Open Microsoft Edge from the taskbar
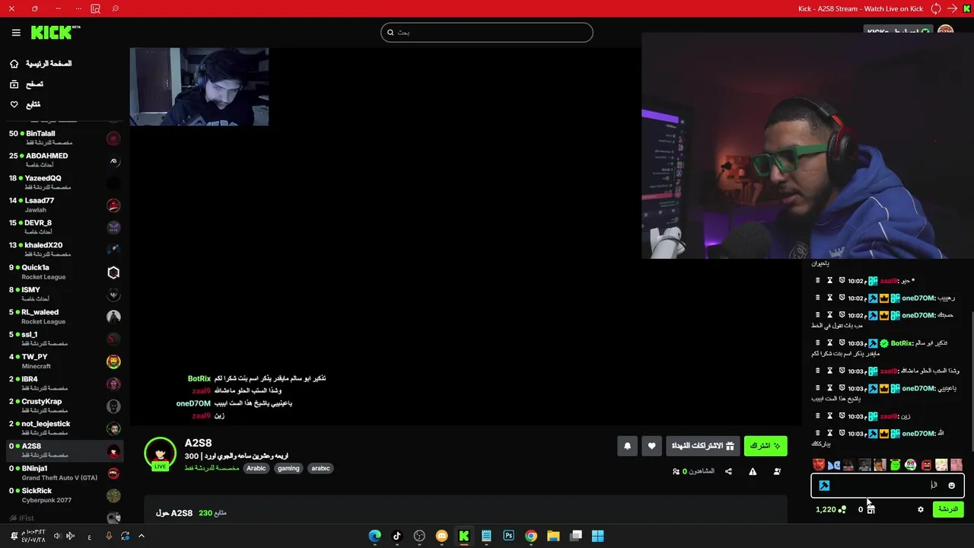 (374, 536)
